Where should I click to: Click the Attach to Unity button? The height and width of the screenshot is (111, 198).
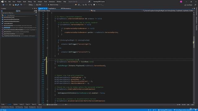click(53, 5)
